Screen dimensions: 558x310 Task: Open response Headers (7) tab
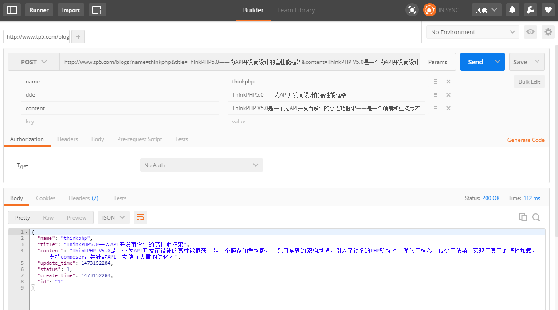click(x=83, y=198)
